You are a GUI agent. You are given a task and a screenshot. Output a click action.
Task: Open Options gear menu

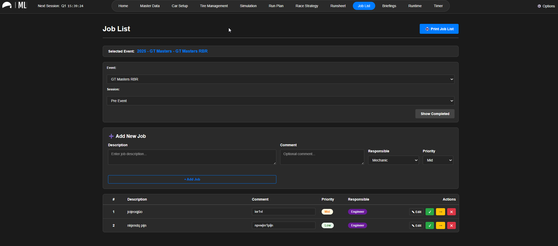point(546,6)
